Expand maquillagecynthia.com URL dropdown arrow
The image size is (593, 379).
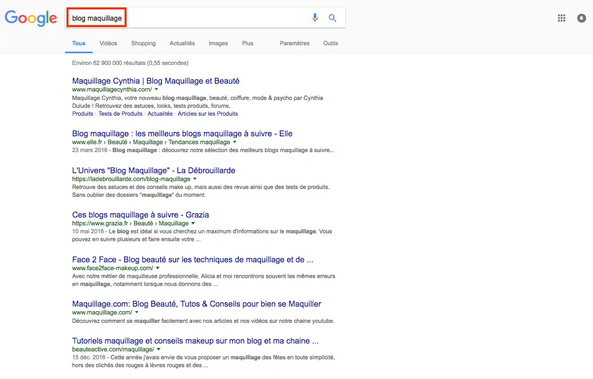(157, 90)
